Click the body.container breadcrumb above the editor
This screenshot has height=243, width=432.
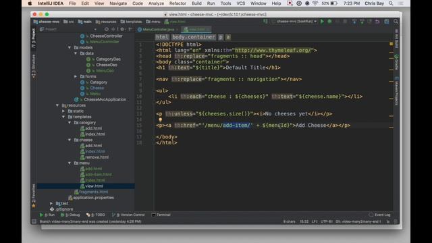(x=194, y=37)
